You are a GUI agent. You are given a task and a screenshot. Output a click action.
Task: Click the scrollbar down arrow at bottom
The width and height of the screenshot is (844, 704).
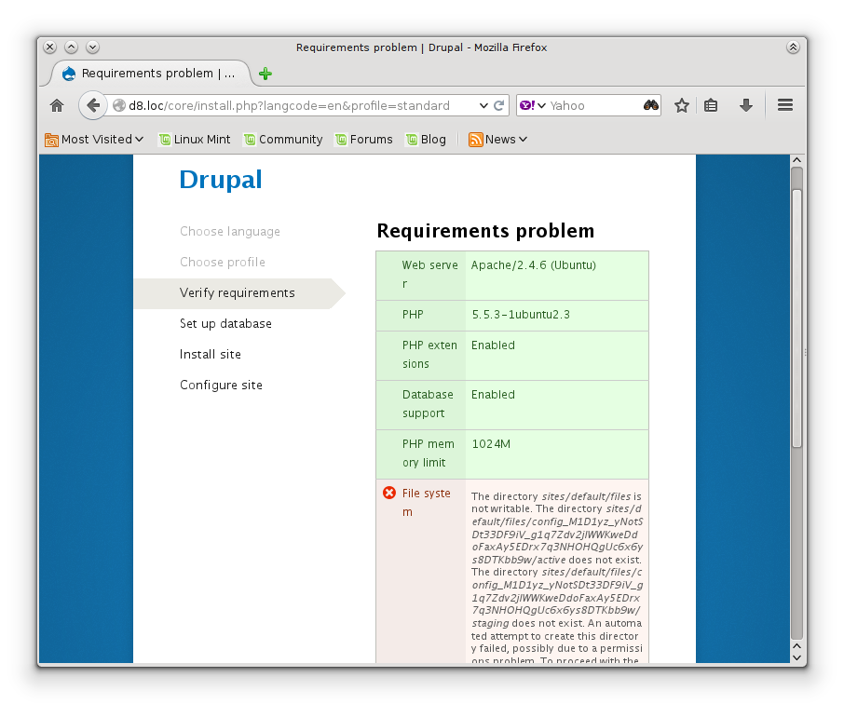click(796, 657)
